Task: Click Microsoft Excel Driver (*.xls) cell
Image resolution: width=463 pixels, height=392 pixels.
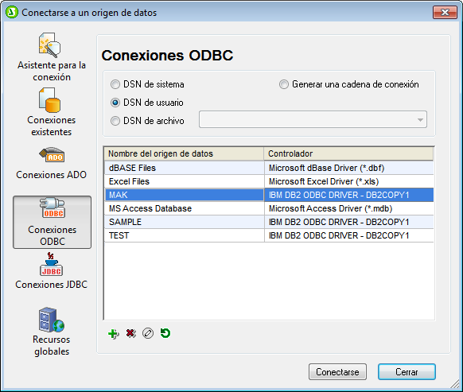Action: coord(348,181)
